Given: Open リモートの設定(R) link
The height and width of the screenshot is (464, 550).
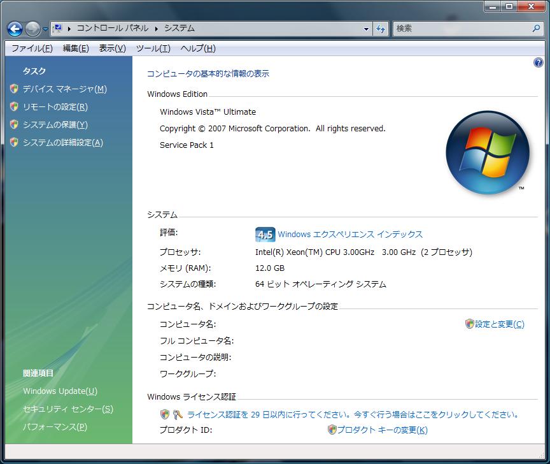Looking at the screenshot, I should [55, 107].
